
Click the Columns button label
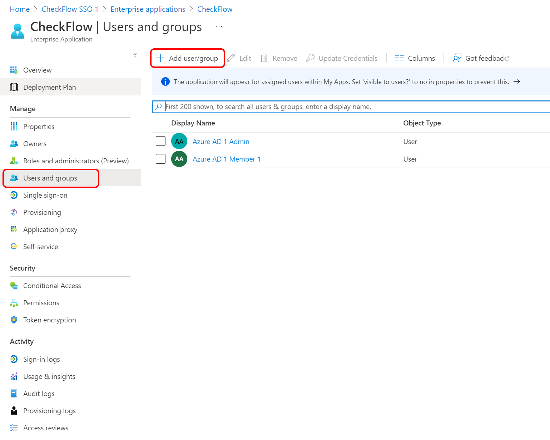click(x=421, y=58)
